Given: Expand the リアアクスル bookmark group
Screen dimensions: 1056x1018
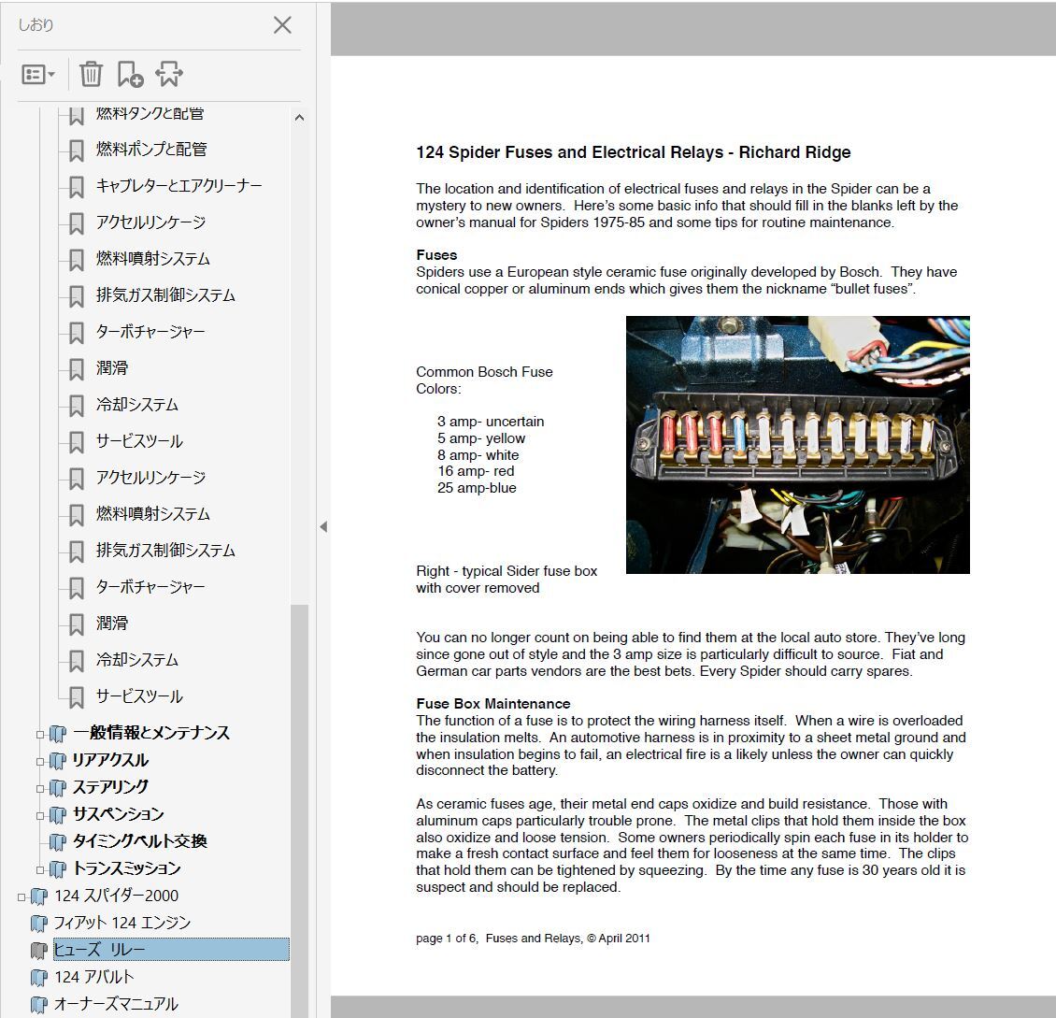Looking at the screenshot, I should (40, 761).
